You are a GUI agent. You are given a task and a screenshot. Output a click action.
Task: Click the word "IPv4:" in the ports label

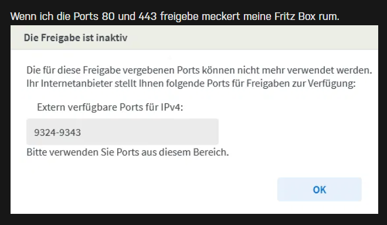point(172,107)
